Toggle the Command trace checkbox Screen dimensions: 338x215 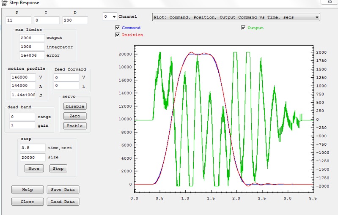[x=118, y=28]
